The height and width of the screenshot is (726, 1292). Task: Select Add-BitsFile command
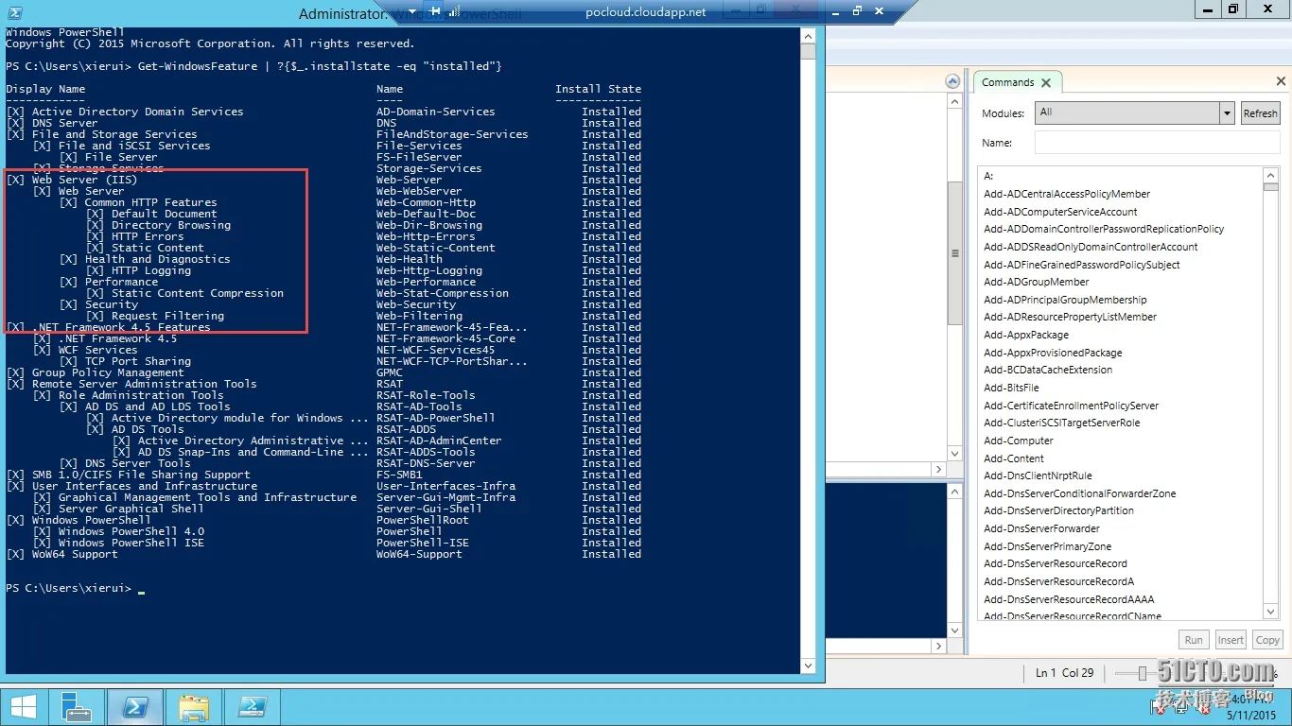click(1011, 388)
